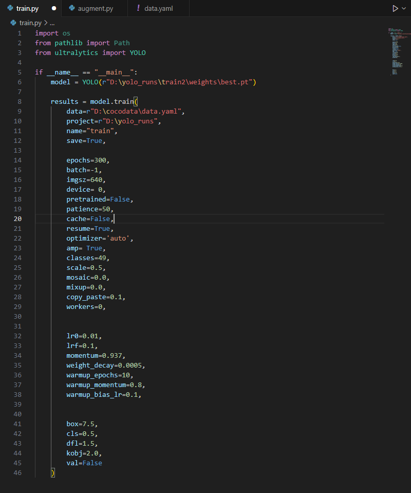Viewport: 411px width, 493px height.
Task: Click 'resume=True' on line 21
Action: pyautogui.click(x=88, y=229)
